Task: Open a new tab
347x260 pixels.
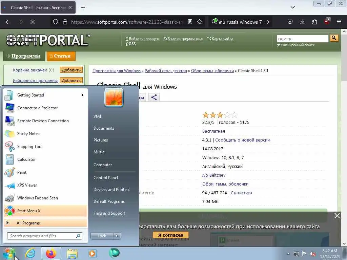Action: (x=83, y=8)
